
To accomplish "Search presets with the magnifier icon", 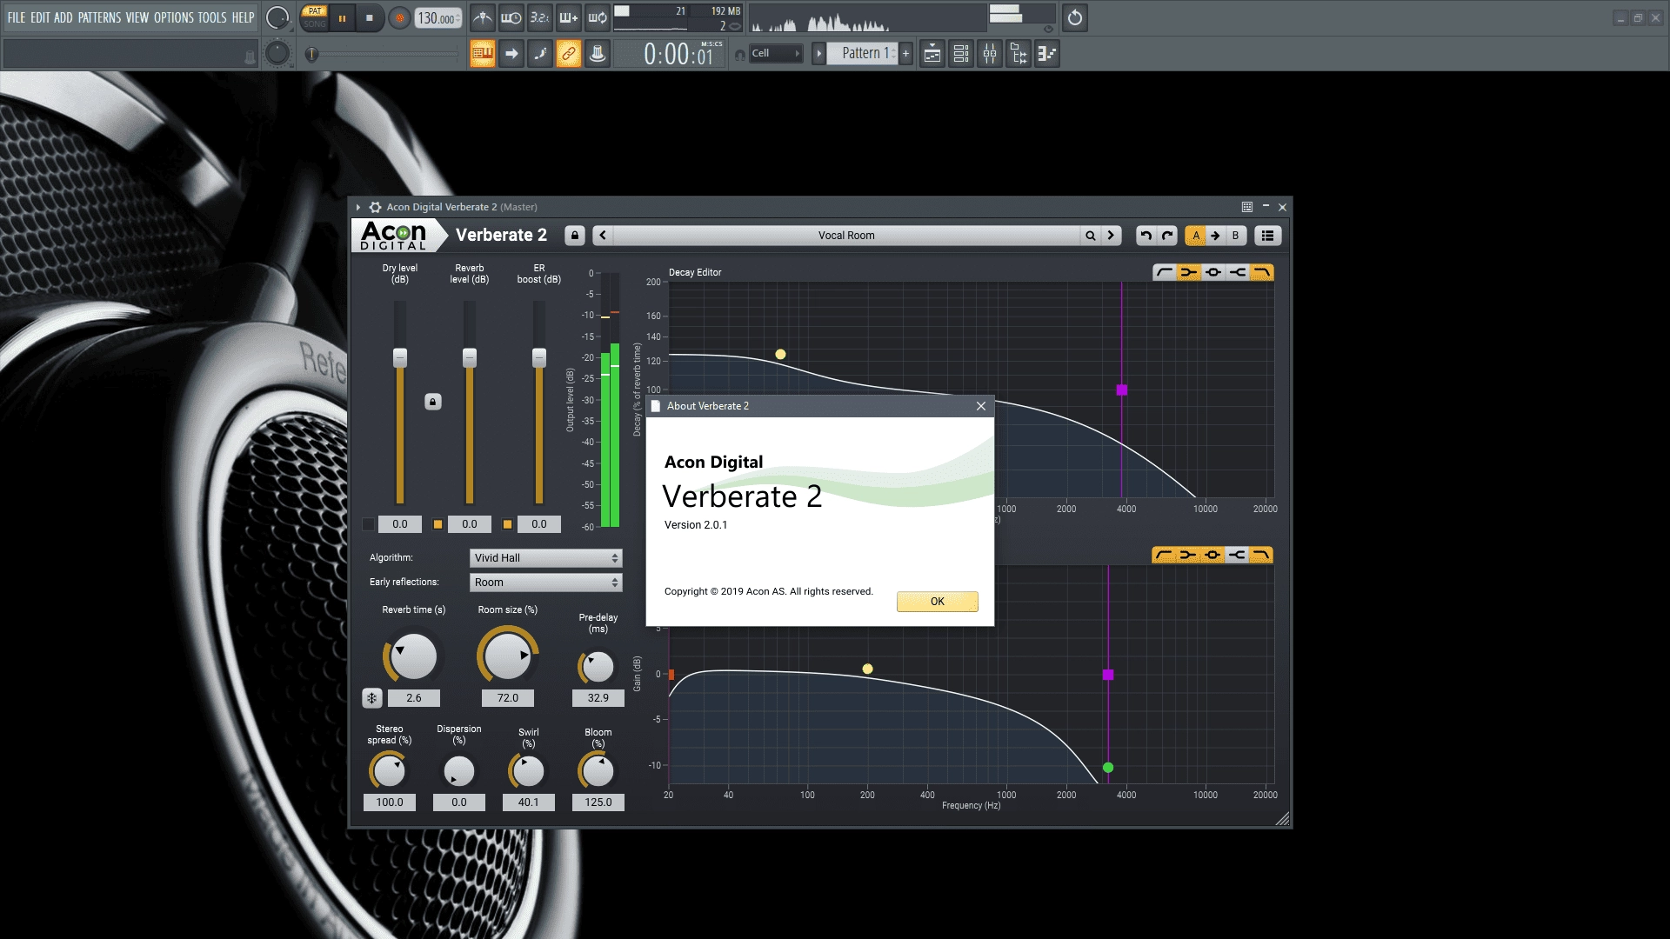I will [x=1090, y=236].
